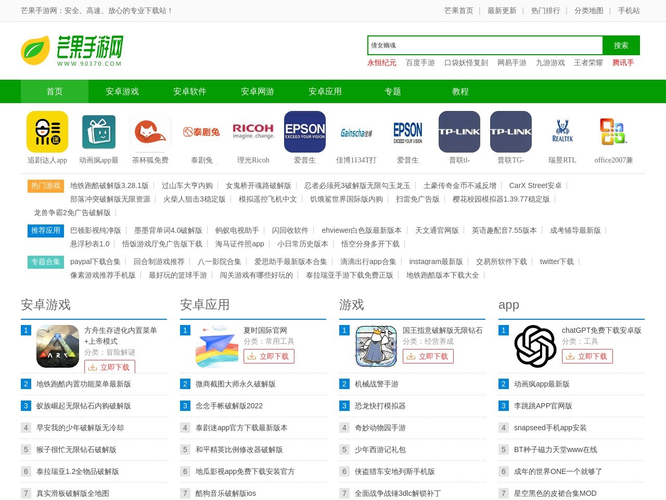Open 蚁族崛起无限钻石内购破解版 entry
666x500 pixels.
pyautogui.click(x=84, y=406)
